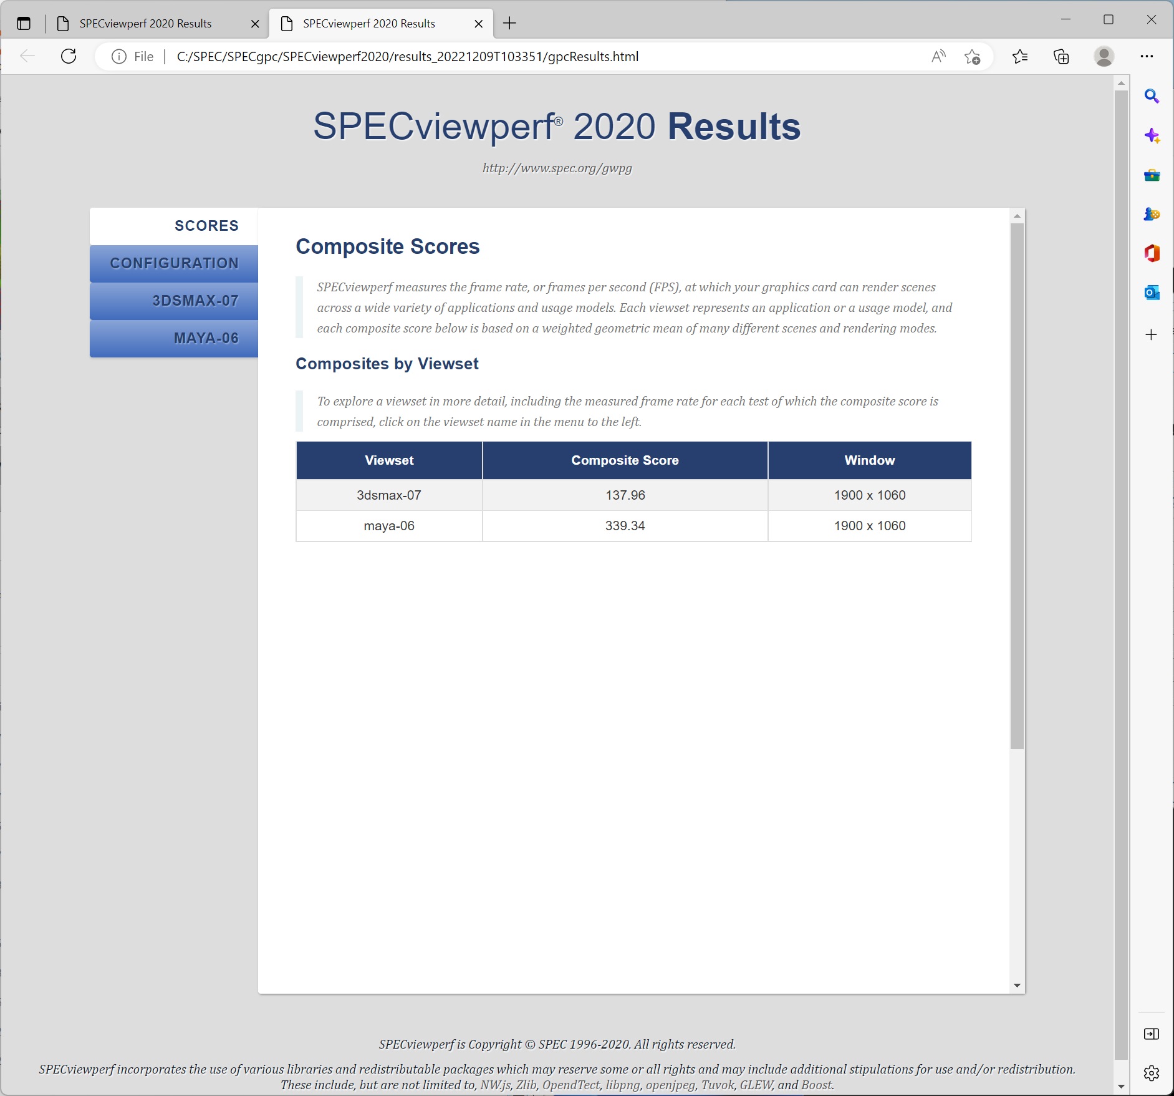The width and height of the screenshot is (1174, 1096).
Task: Minimize the browser window
Action: 1066,19
